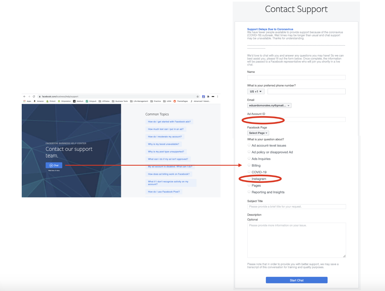Select 'Reporting and Insights' radio option
Screen dimensions: 385x291
249,192
